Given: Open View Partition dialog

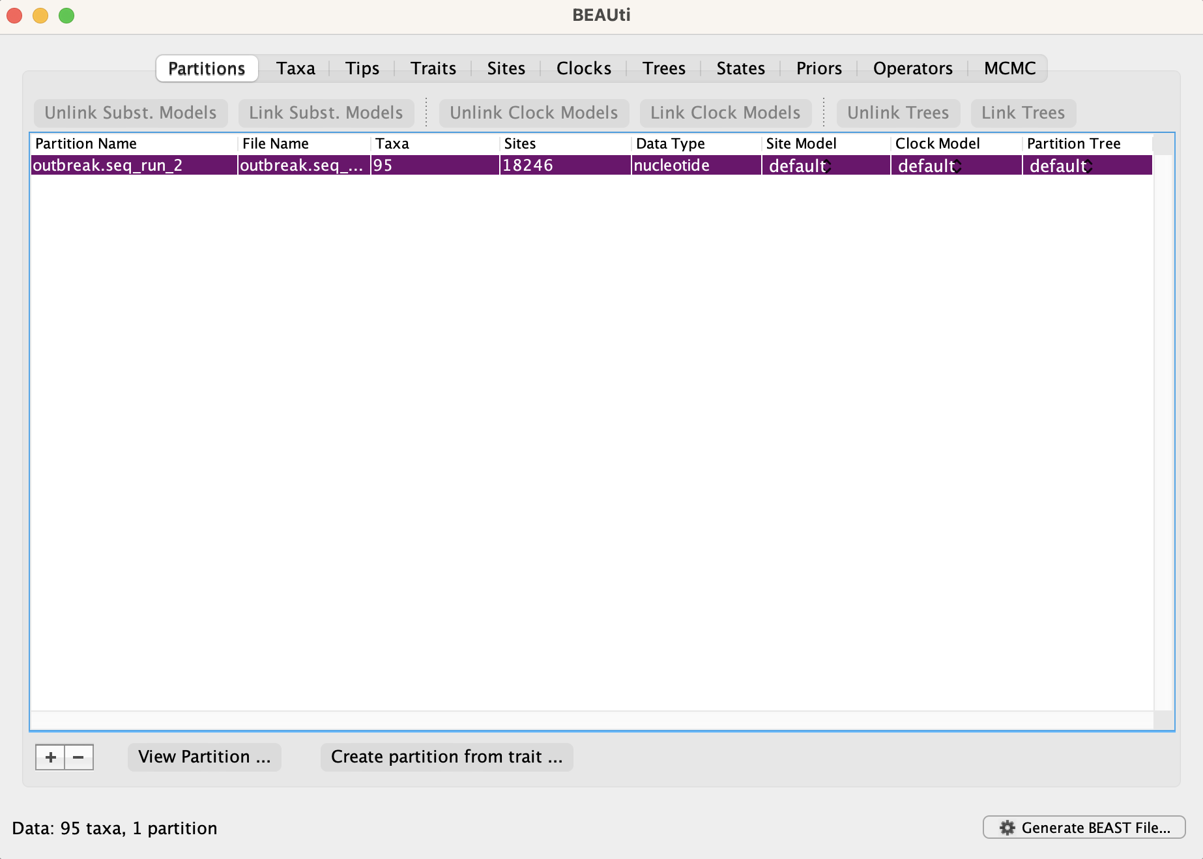Looking at the screenshot, I should click(x=205, y=757).
